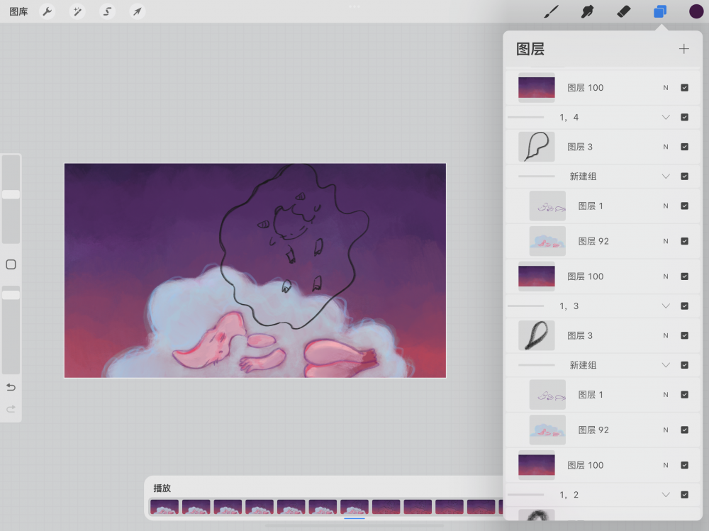The height and width of the screenshot is (531, 709).
Task: Toggle the "1，2" group chevron
Action: (x=666, y=495)
